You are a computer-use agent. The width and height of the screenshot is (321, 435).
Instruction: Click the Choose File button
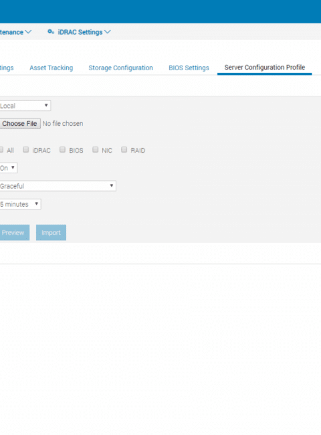[x=20, y=123]
